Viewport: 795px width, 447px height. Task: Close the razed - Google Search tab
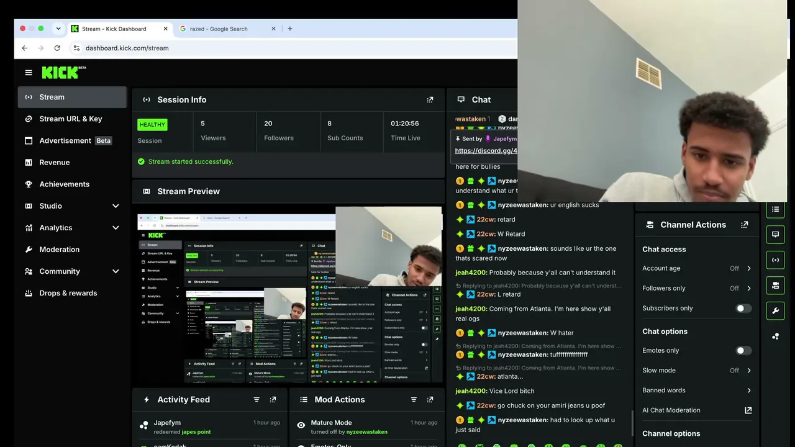[x=273, y=29]
